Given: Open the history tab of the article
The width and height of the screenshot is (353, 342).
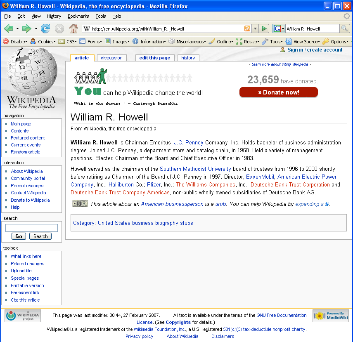Looking at the screenshot, I should point(188,58).
